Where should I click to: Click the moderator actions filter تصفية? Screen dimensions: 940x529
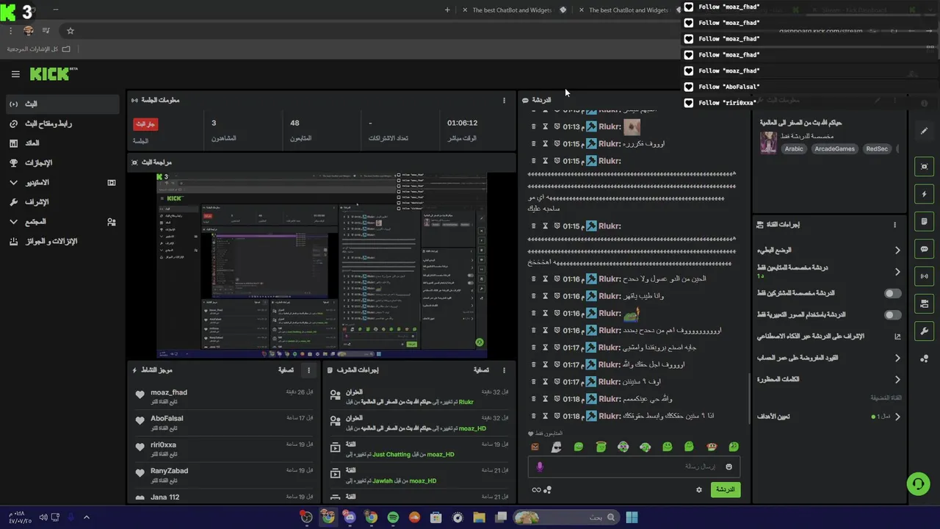(x=481, y=370)
